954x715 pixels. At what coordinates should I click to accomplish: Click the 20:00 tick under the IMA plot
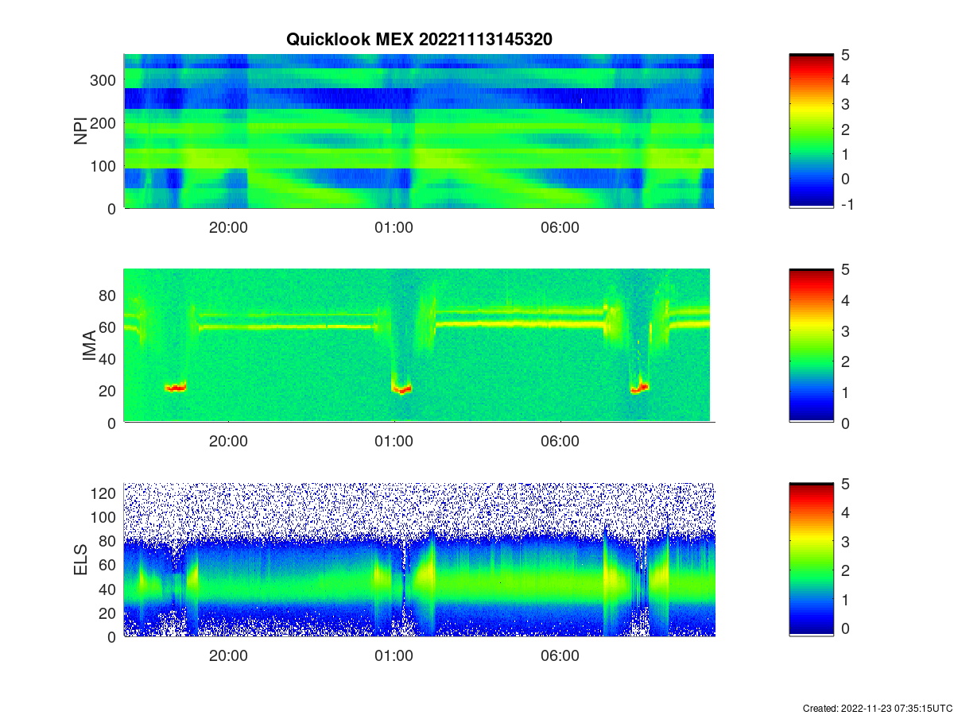(x=229, y=442)
